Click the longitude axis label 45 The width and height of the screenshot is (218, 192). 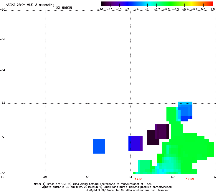pyautogui.click(x=2, y=177)
